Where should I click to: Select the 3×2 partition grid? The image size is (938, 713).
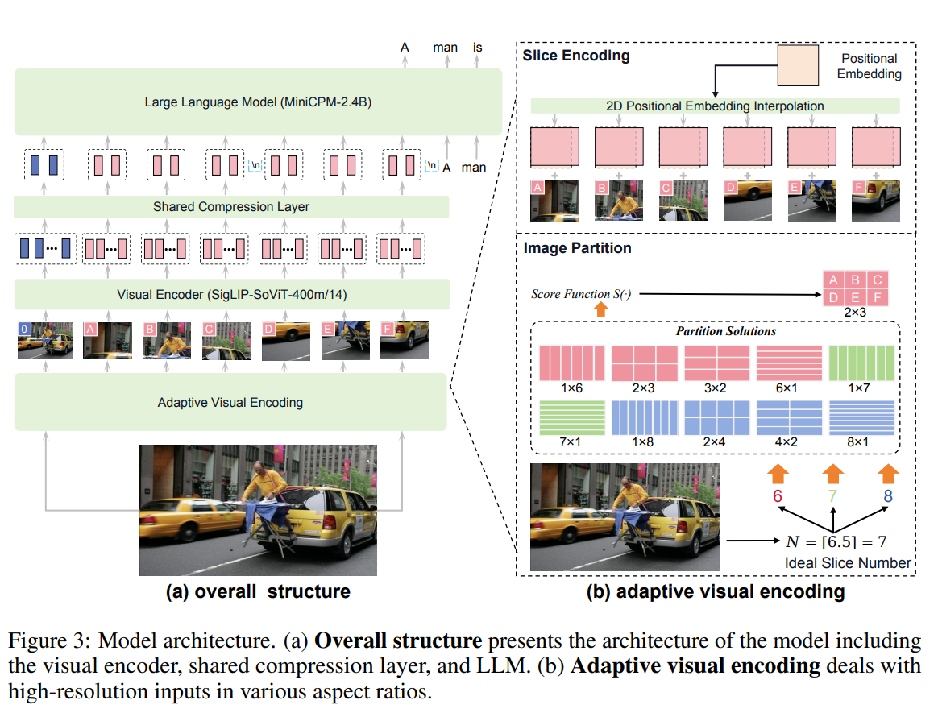click(x=716, y=363)
